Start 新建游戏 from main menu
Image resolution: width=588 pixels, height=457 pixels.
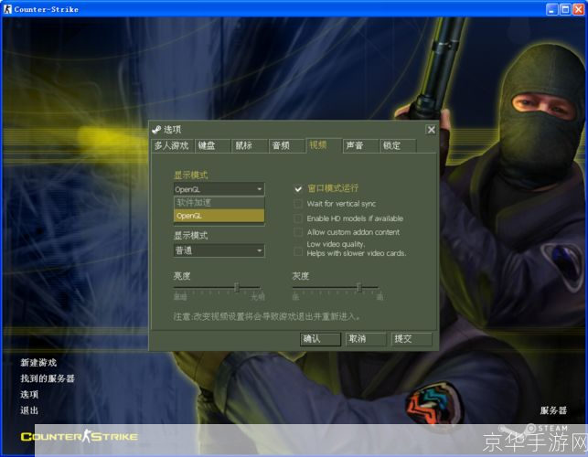38,363
